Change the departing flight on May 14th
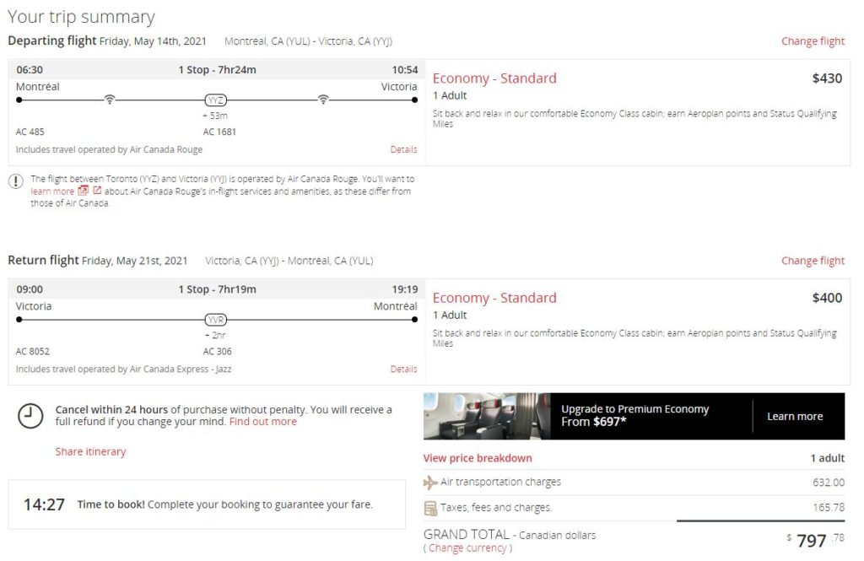 [812, 41]
